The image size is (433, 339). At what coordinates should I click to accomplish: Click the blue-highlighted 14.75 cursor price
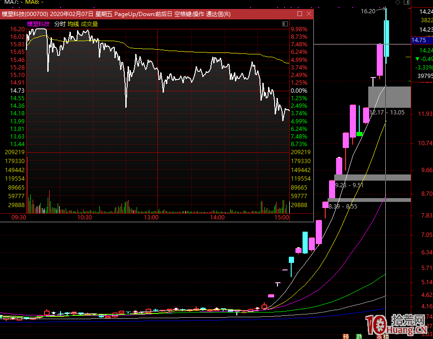(422, 40)
